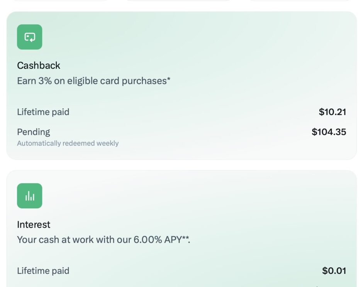The image size is (363, 287).
Task: Tap the $104.35 pending amount
Action: click(329, 132)
